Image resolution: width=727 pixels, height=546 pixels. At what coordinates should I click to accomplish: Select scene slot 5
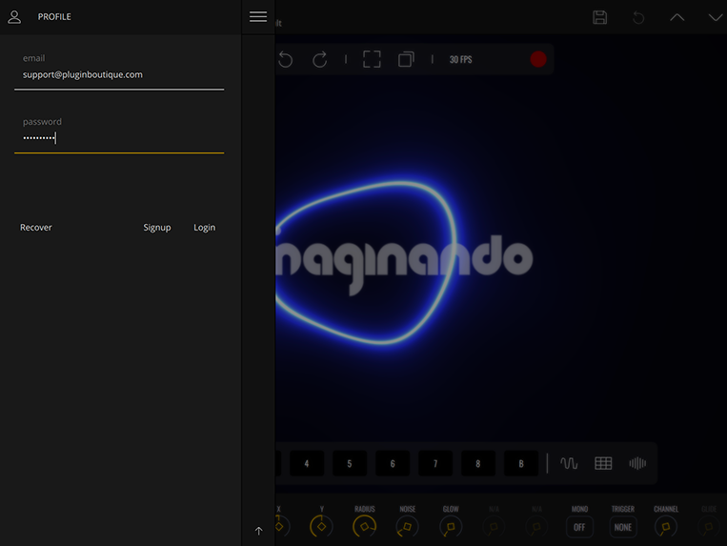point(350,464)
